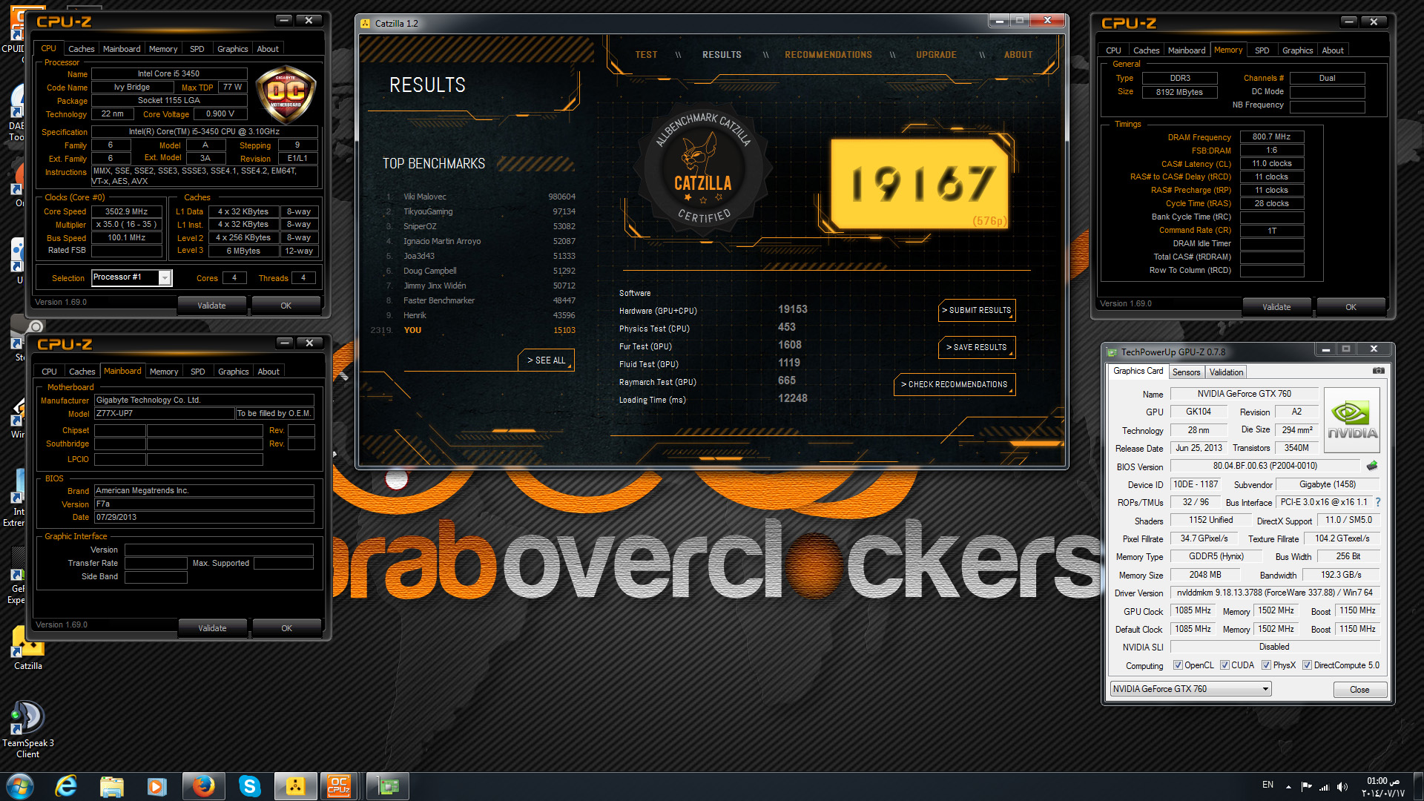Click the Gigabyte OC badge in CPU-Z
Viewport: 1424px width, 801px height.
[286, 94]
